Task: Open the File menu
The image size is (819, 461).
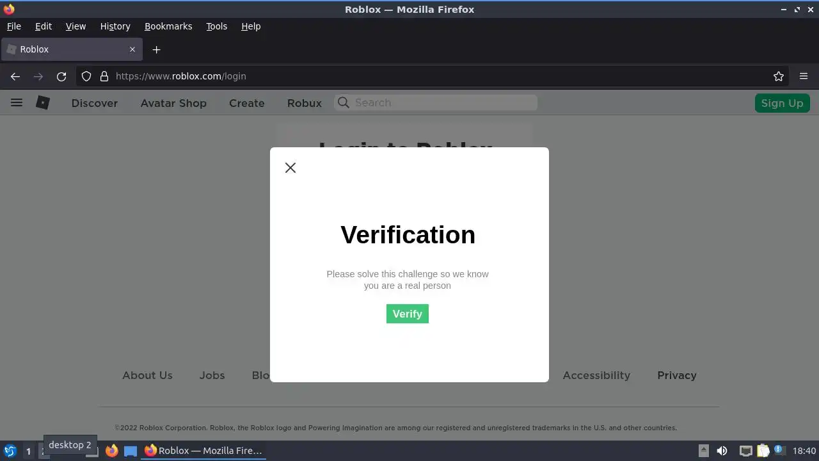Action: point(14,26)
